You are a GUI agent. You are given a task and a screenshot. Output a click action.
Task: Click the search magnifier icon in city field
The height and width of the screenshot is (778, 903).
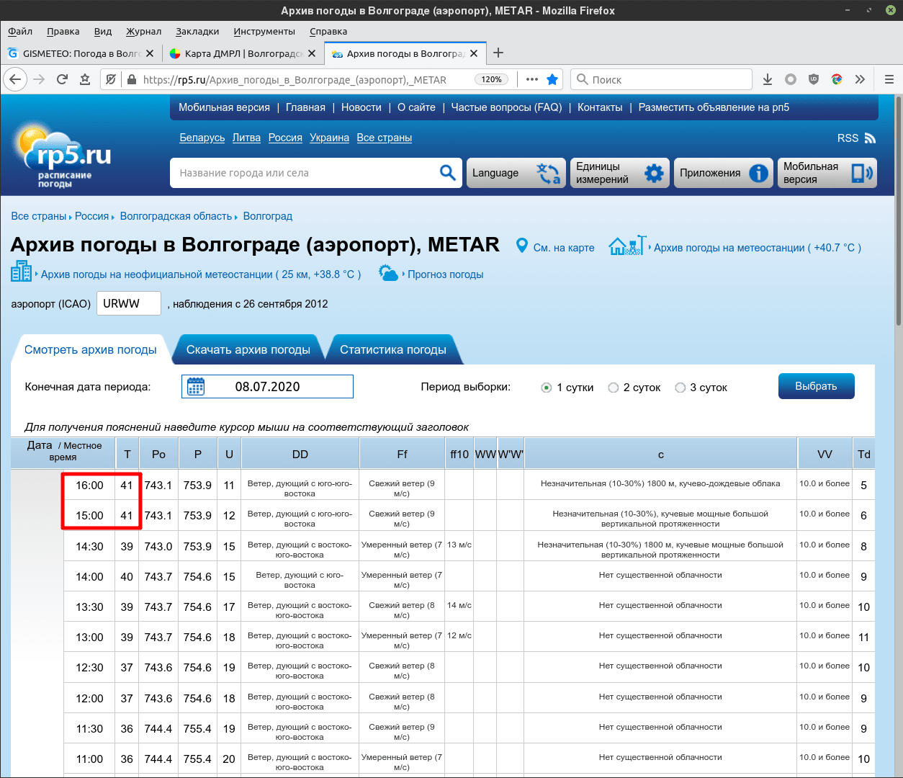(447, 173)
